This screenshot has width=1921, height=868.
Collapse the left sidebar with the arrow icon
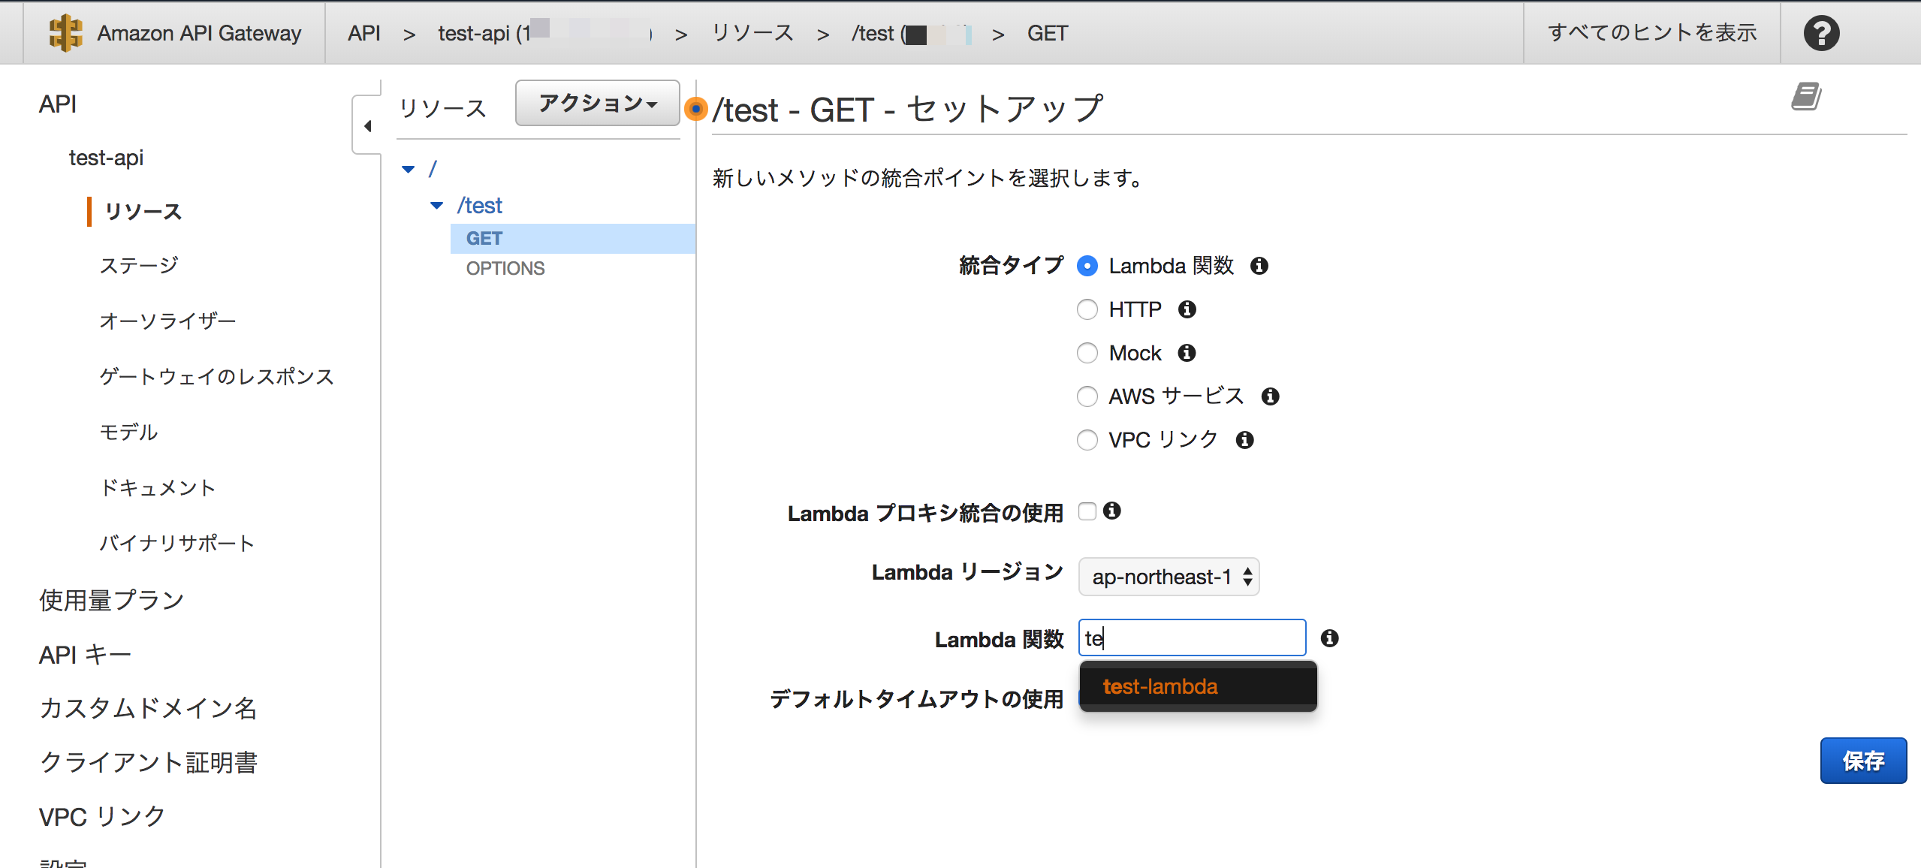(x=369, y=126)
